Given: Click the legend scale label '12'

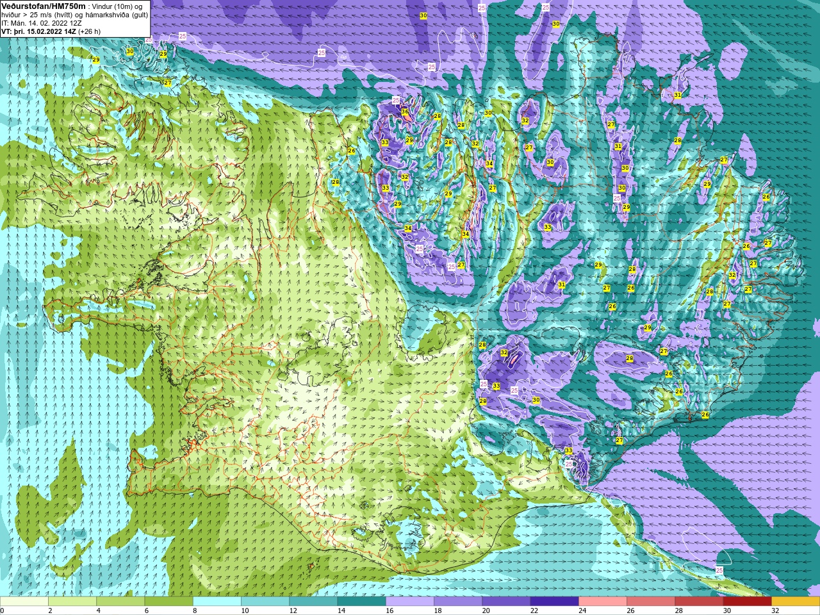Looking at the screenshot, I should tap(293, 611).
